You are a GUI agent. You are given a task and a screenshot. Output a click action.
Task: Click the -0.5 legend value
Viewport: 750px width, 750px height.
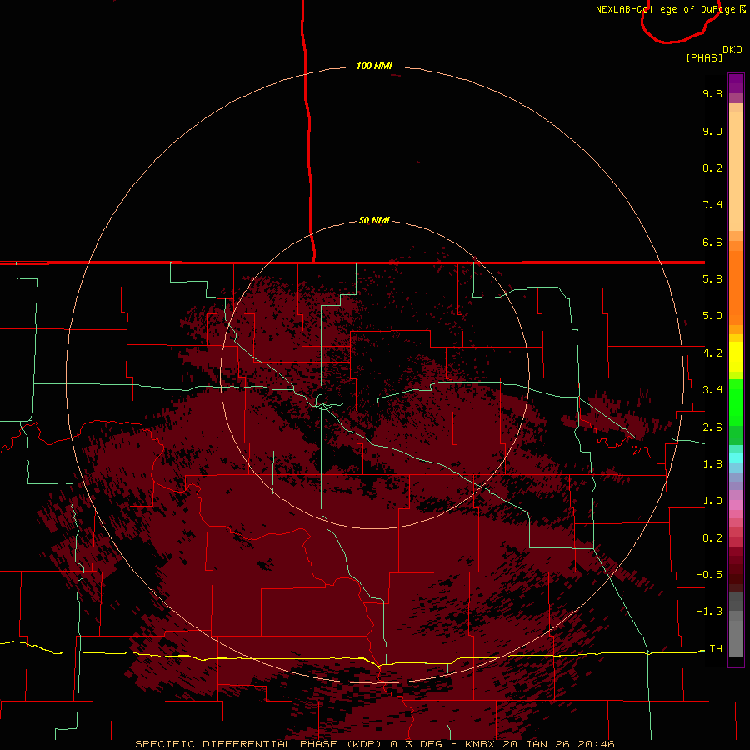(x=709, y=575)
